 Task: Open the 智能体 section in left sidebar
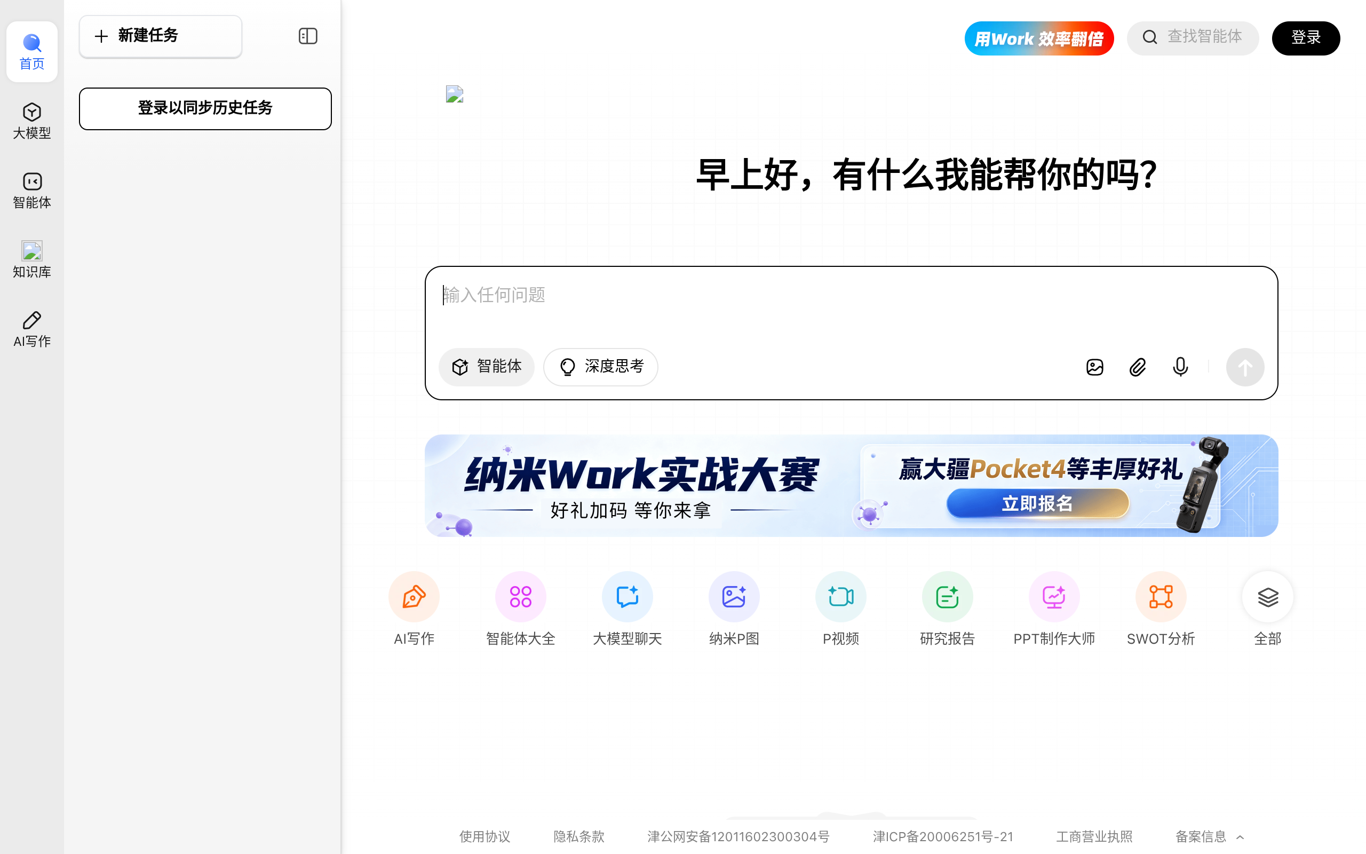tap(31, 191)
